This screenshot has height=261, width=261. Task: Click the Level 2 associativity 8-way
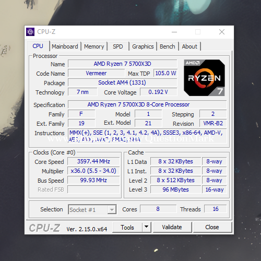pos(215,180)
